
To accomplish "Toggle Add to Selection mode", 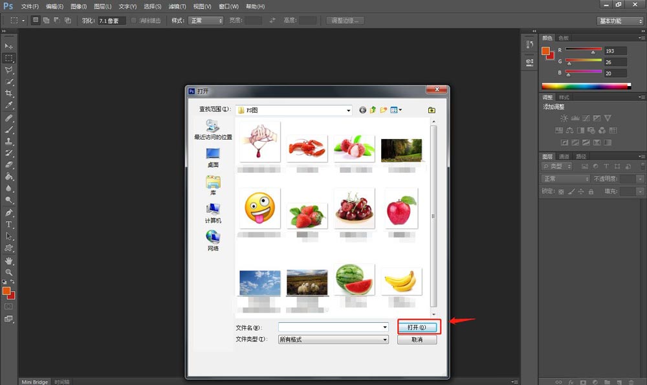I will 46,20.
